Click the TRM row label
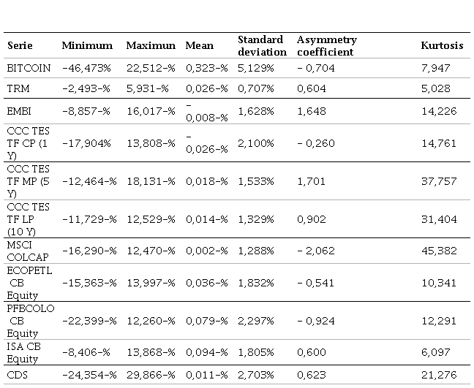This screenshot has width=474, height=388. click(x=18, y=88)
